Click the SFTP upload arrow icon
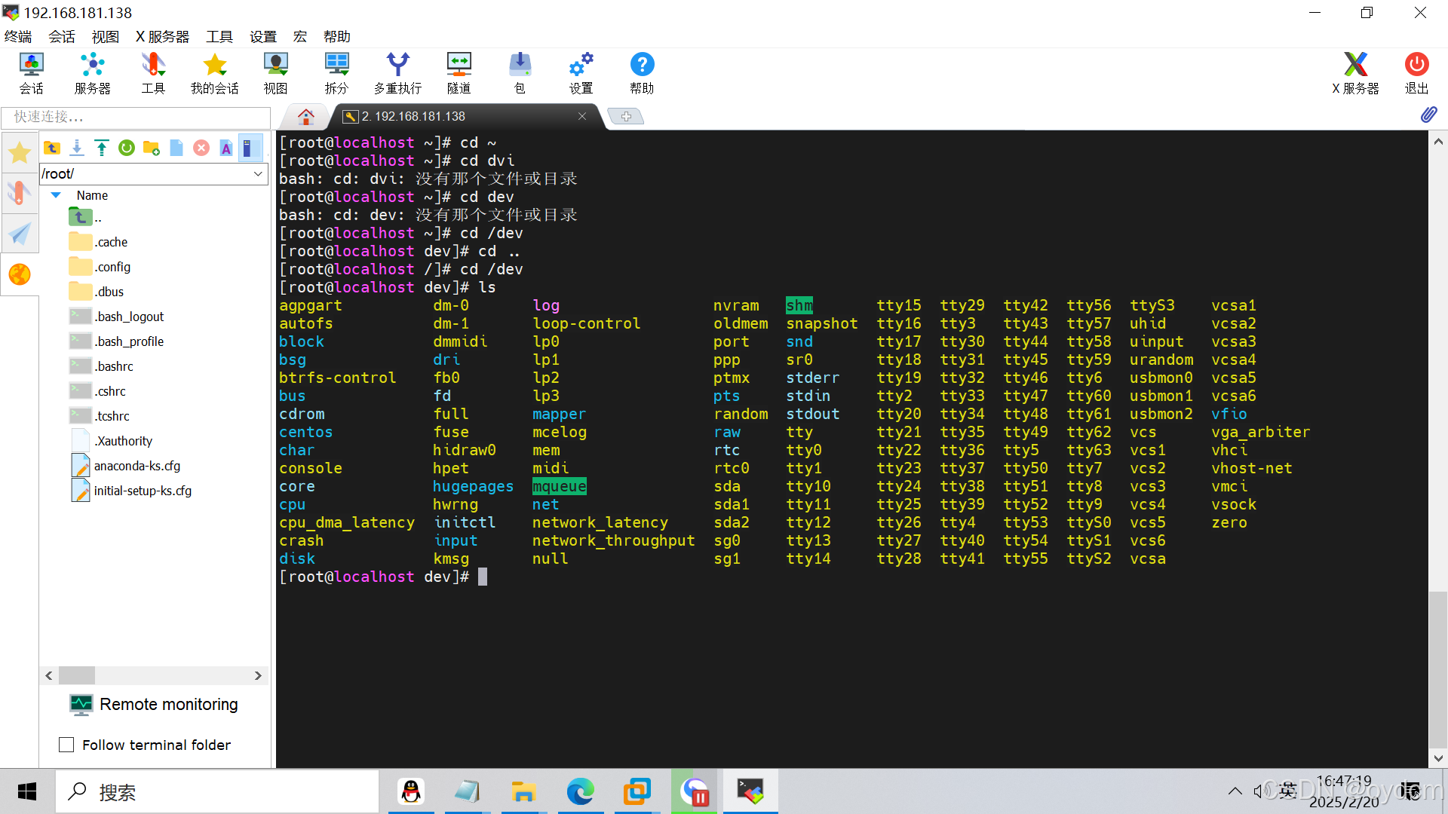 pyautogui.click(x=102, y=148)
